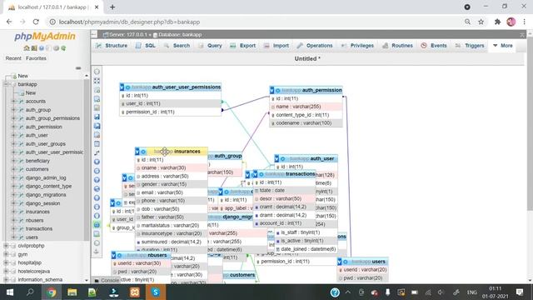
Task: Click Add tables from other databases icon
Action: tap(97, 90)
